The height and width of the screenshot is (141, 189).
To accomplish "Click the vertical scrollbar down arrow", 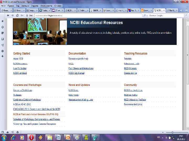I will (187, 128).
